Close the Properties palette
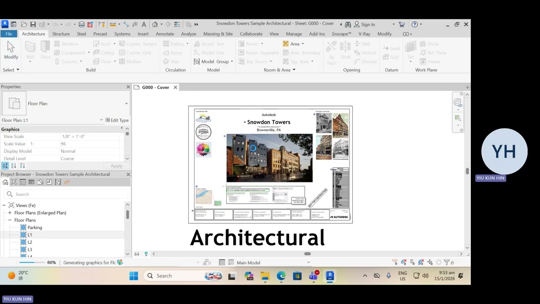540x304 pixels. pyautogui.click(x=128, y=87)
